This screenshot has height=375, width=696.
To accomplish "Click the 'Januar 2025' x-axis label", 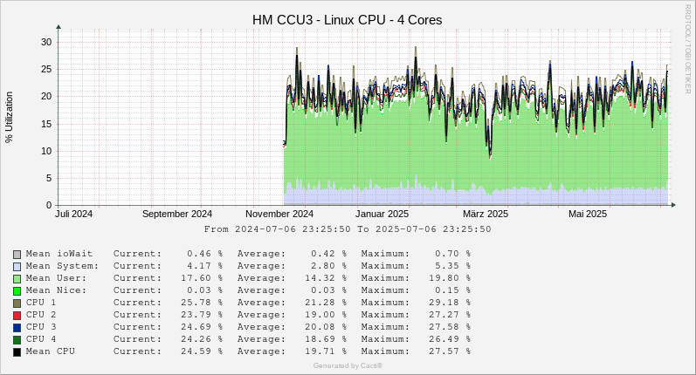I will 382,214.
